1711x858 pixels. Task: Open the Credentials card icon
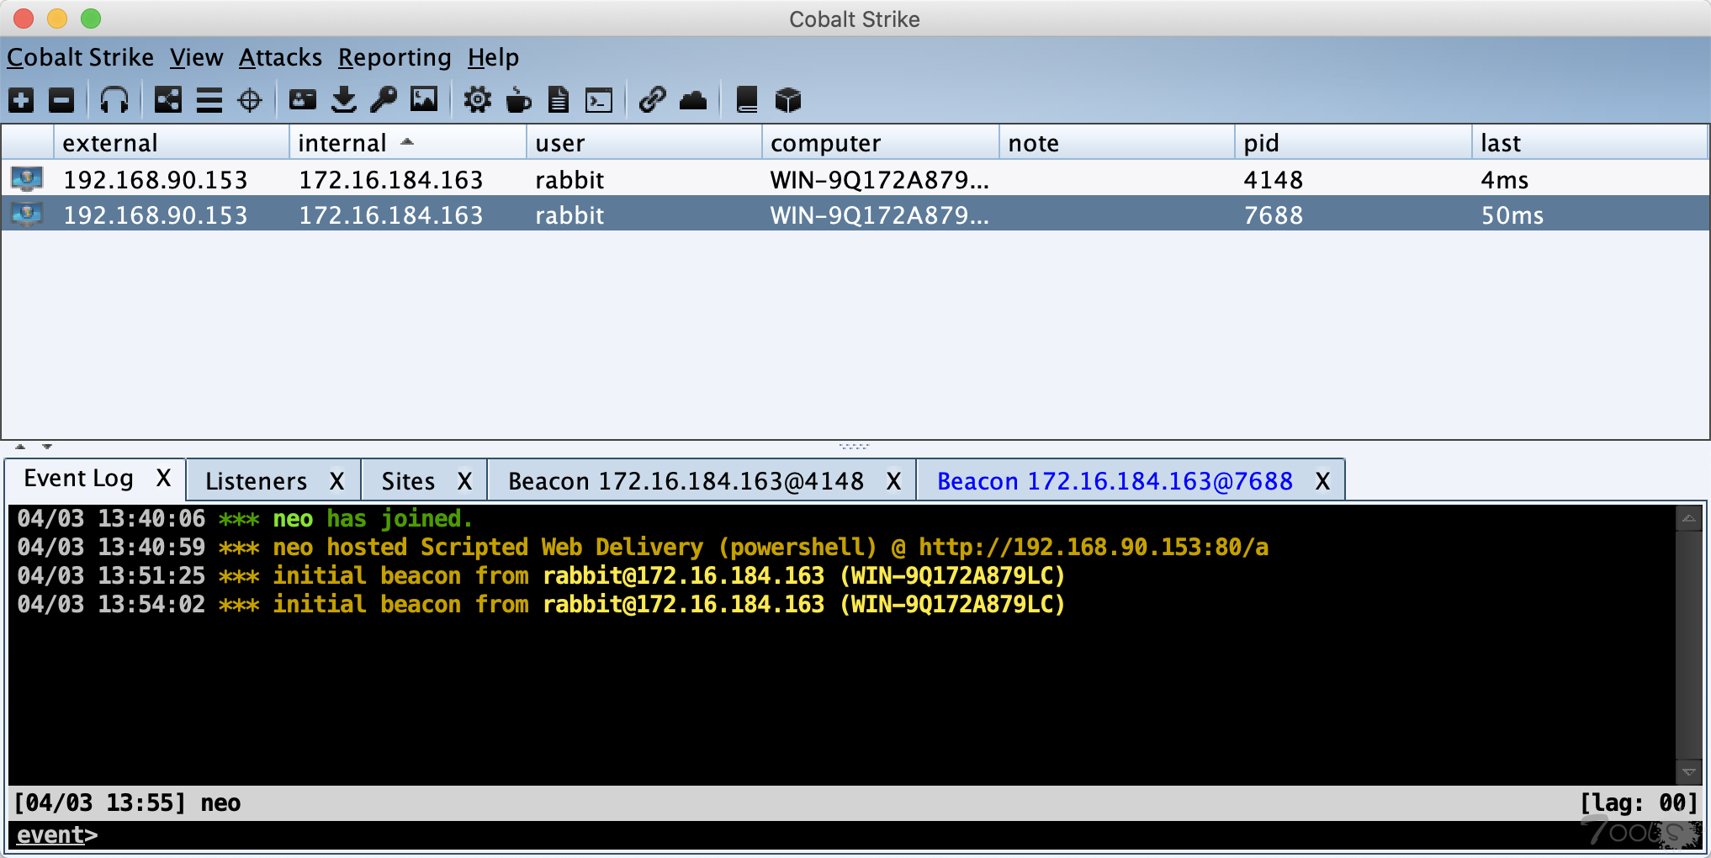pos(303,100)
